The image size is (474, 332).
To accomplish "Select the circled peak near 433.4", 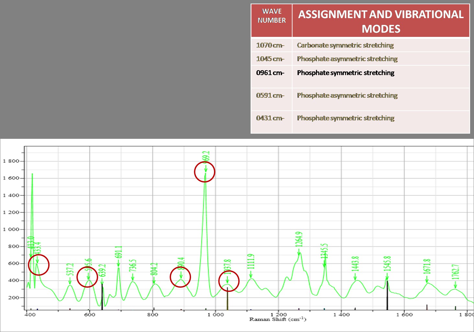I will 38,264.
